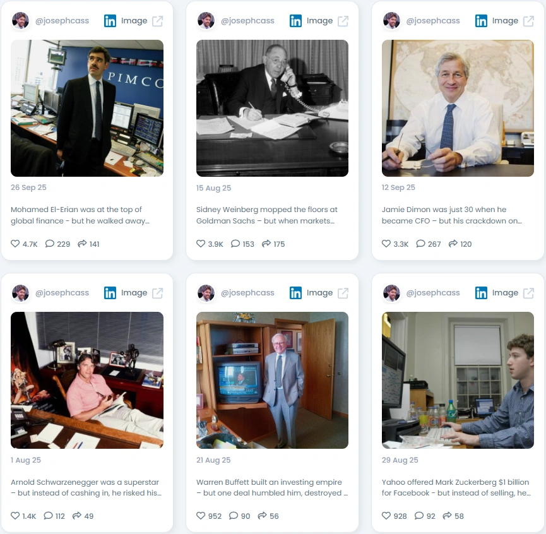The image size is (546, 534).
Task: Open Mohamed El-Erian PIMCO photo thumbnail
Action: (87, 109)
